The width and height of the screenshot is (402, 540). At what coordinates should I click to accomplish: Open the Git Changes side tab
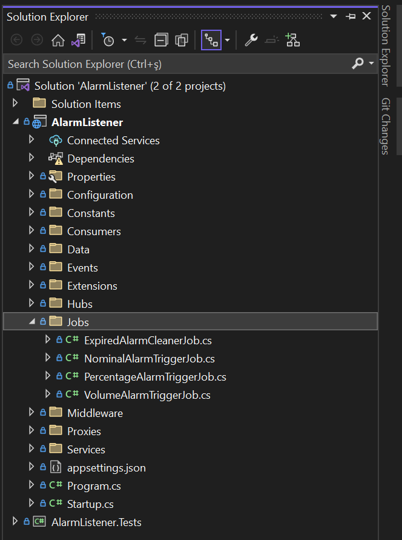[385, 126]
